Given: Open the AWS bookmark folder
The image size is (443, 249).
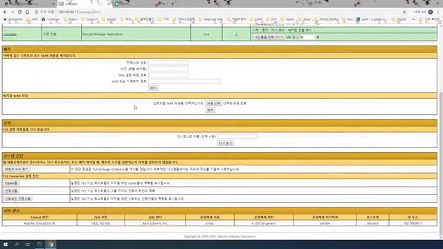Looking at the screenshot, I should pos(32,19).
